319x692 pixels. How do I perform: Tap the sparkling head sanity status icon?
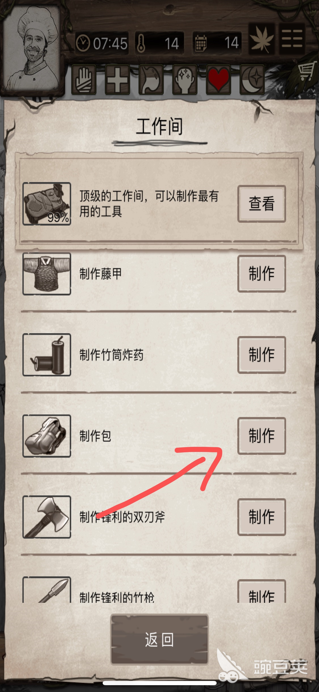[x=185, y=80]
